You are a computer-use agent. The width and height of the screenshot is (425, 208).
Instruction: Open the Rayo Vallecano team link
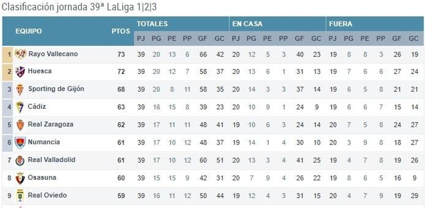53,54
